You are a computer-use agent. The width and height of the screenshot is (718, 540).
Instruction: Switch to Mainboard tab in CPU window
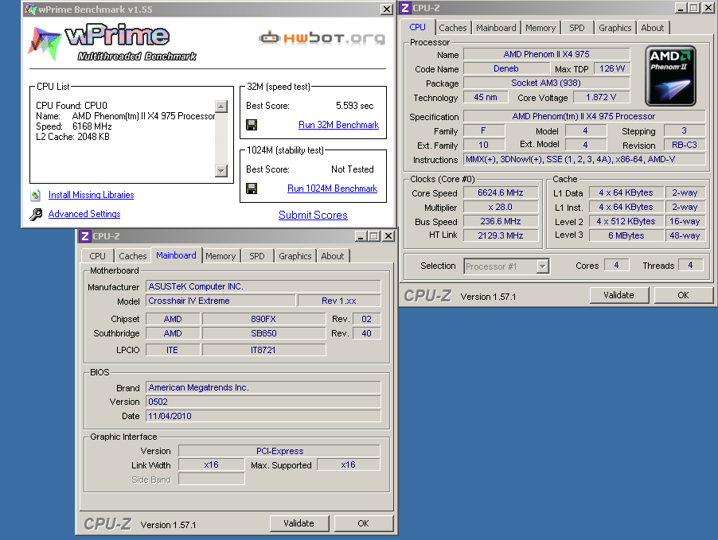click(x=496, y=28)
